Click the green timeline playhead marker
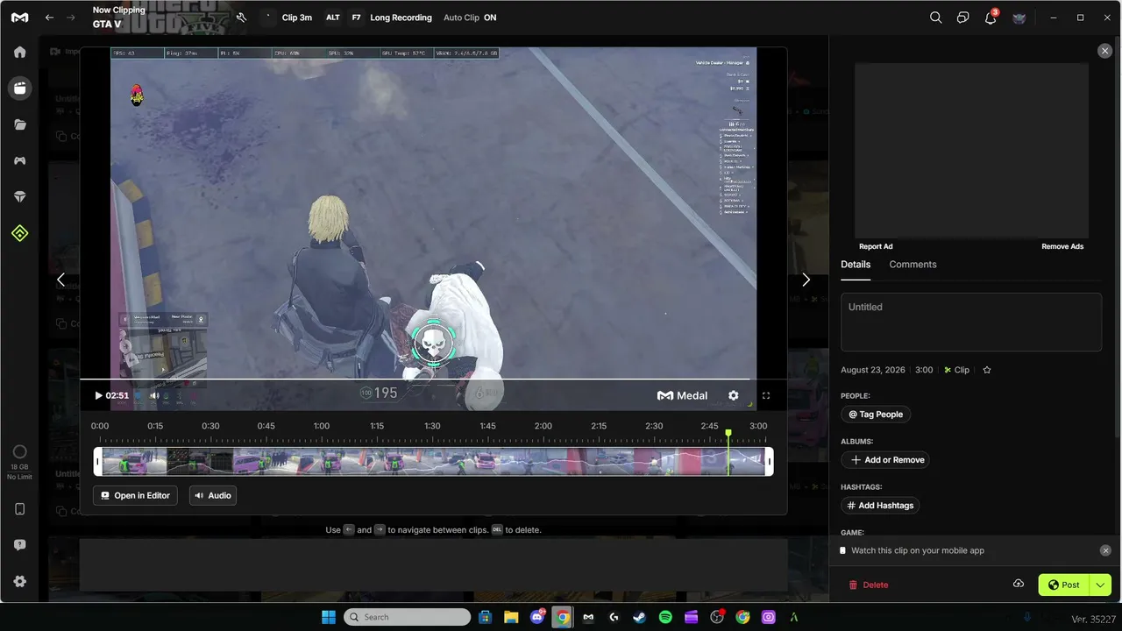Viewport: 1122px width, 631px height. click(728, 434)
